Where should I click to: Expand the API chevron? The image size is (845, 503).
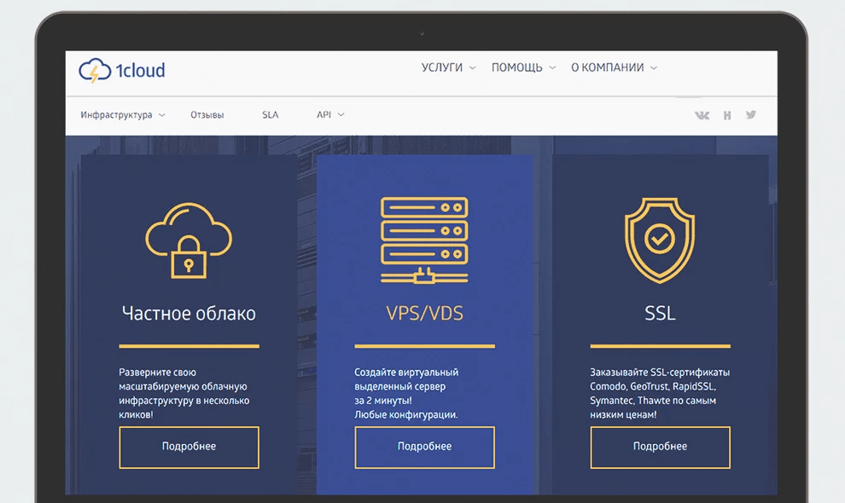341,115
